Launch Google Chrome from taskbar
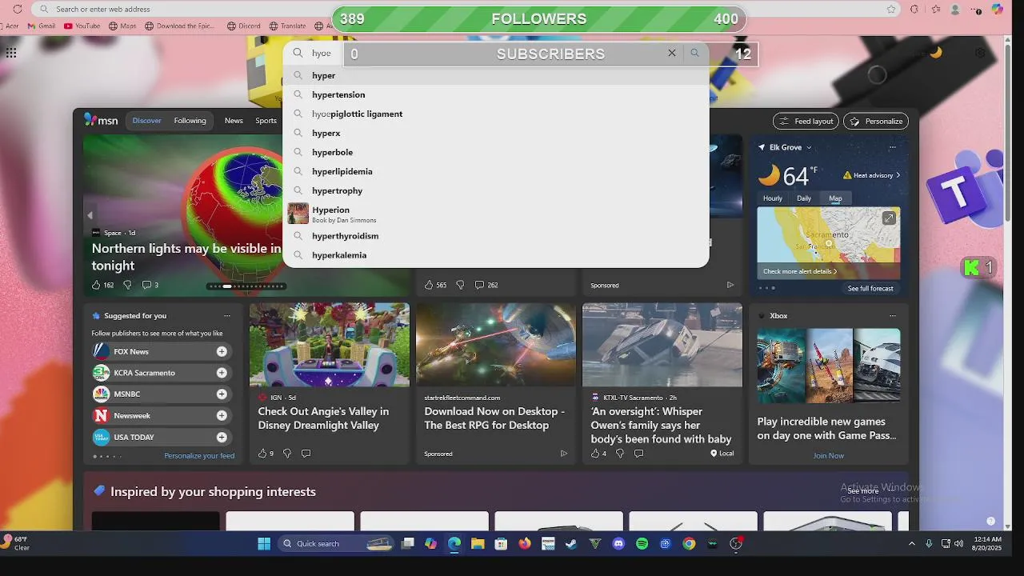This screenshot has width=1024, height=576. [x=689, y=544]
